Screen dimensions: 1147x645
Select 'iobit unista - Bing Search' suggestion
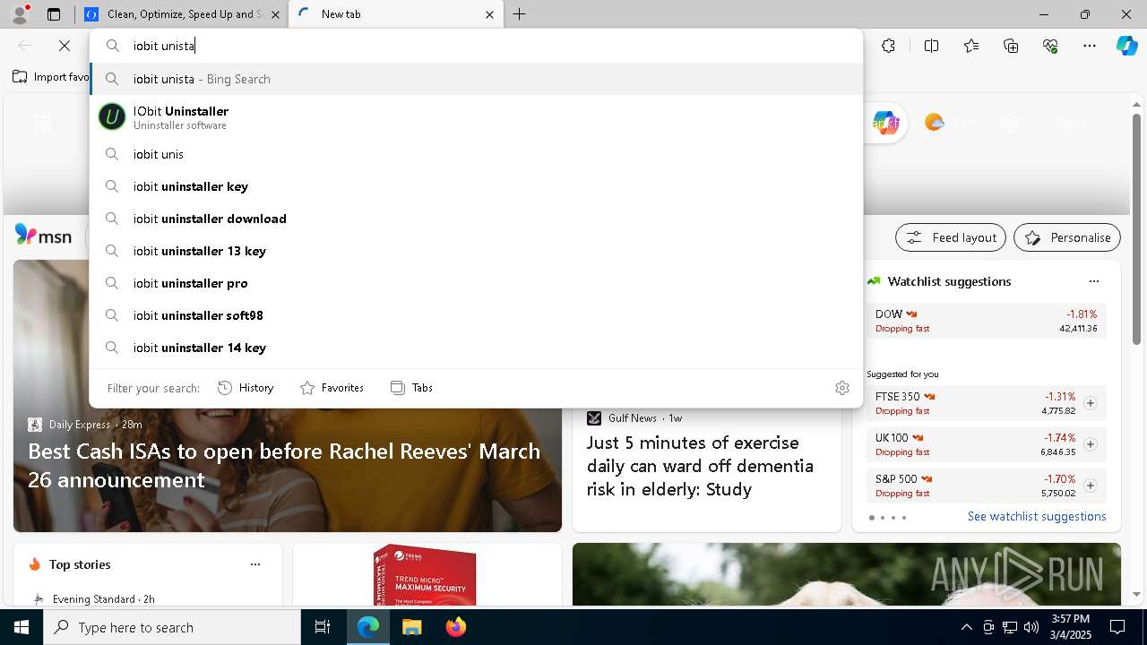coord(476,79)
